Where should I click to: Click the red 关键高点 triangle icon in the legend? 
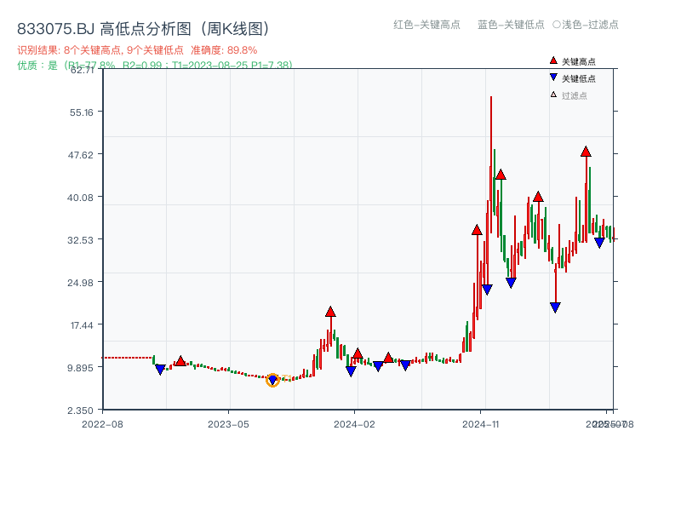point(552,60)
